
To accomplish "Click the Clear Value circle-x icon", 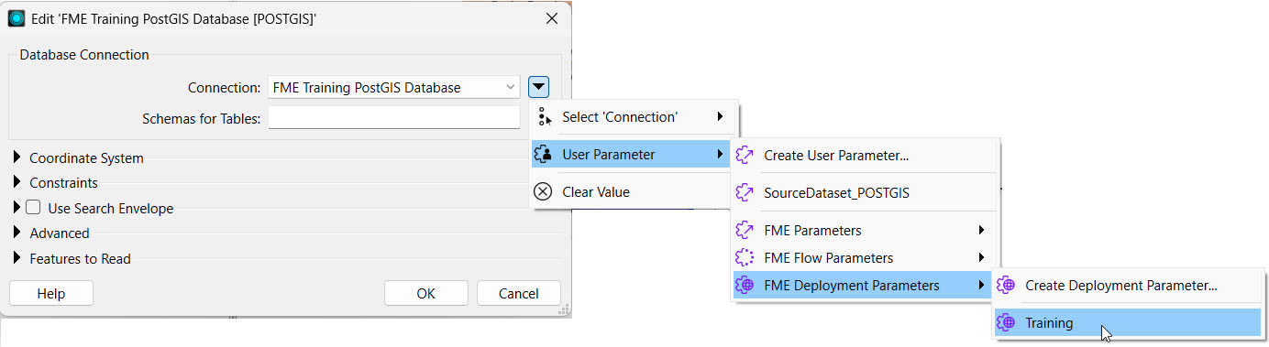I will [543, 191].
